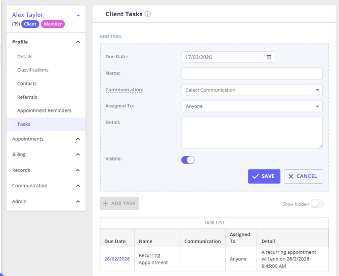Enable the Show hidden toggle

(x=317, y=204)
